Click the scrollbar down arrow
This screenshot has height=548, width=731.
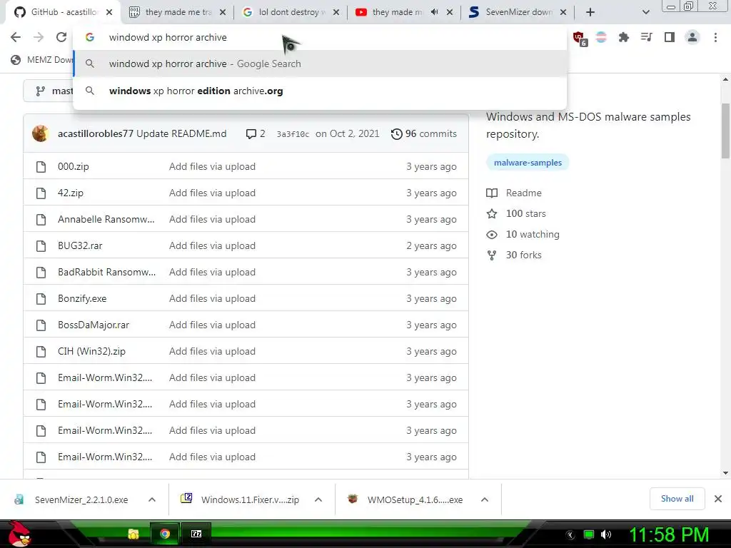(x=725, y=473)
